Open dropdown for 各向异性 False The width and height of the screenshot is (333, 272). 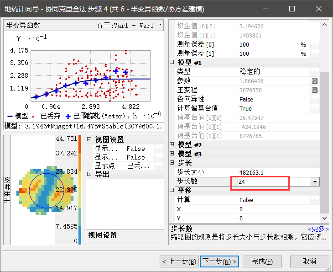pos(315,99)
